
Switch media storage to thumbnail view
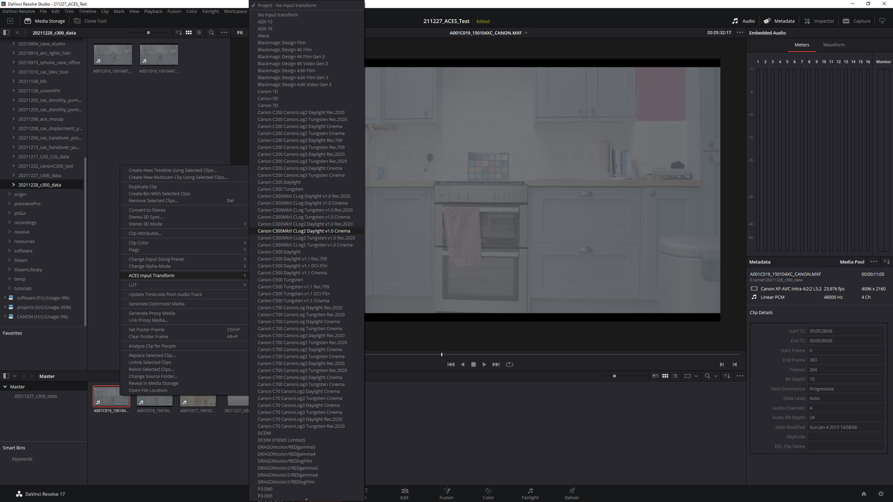(x=189, y=32)
